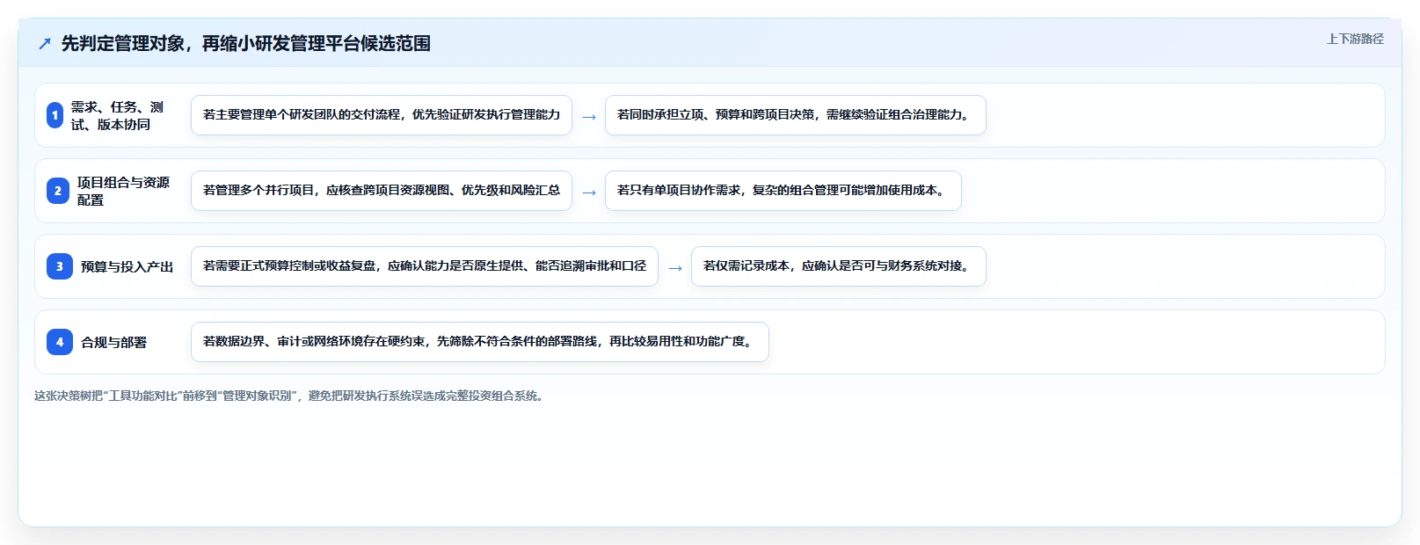Click the box 若需要正式预算控制或收益复盘
Screen dimensions: 1420x545
coord(425,266)
